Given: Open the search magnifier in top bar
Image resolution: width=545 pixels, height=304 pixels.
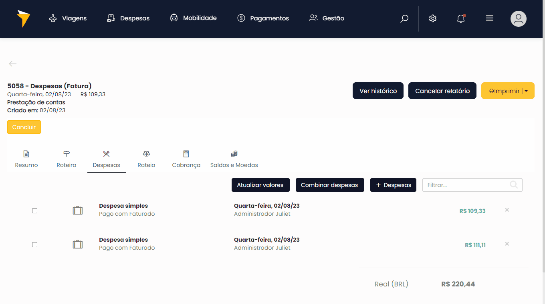Looking at the screenshot, I should click(x=404, y=18).
